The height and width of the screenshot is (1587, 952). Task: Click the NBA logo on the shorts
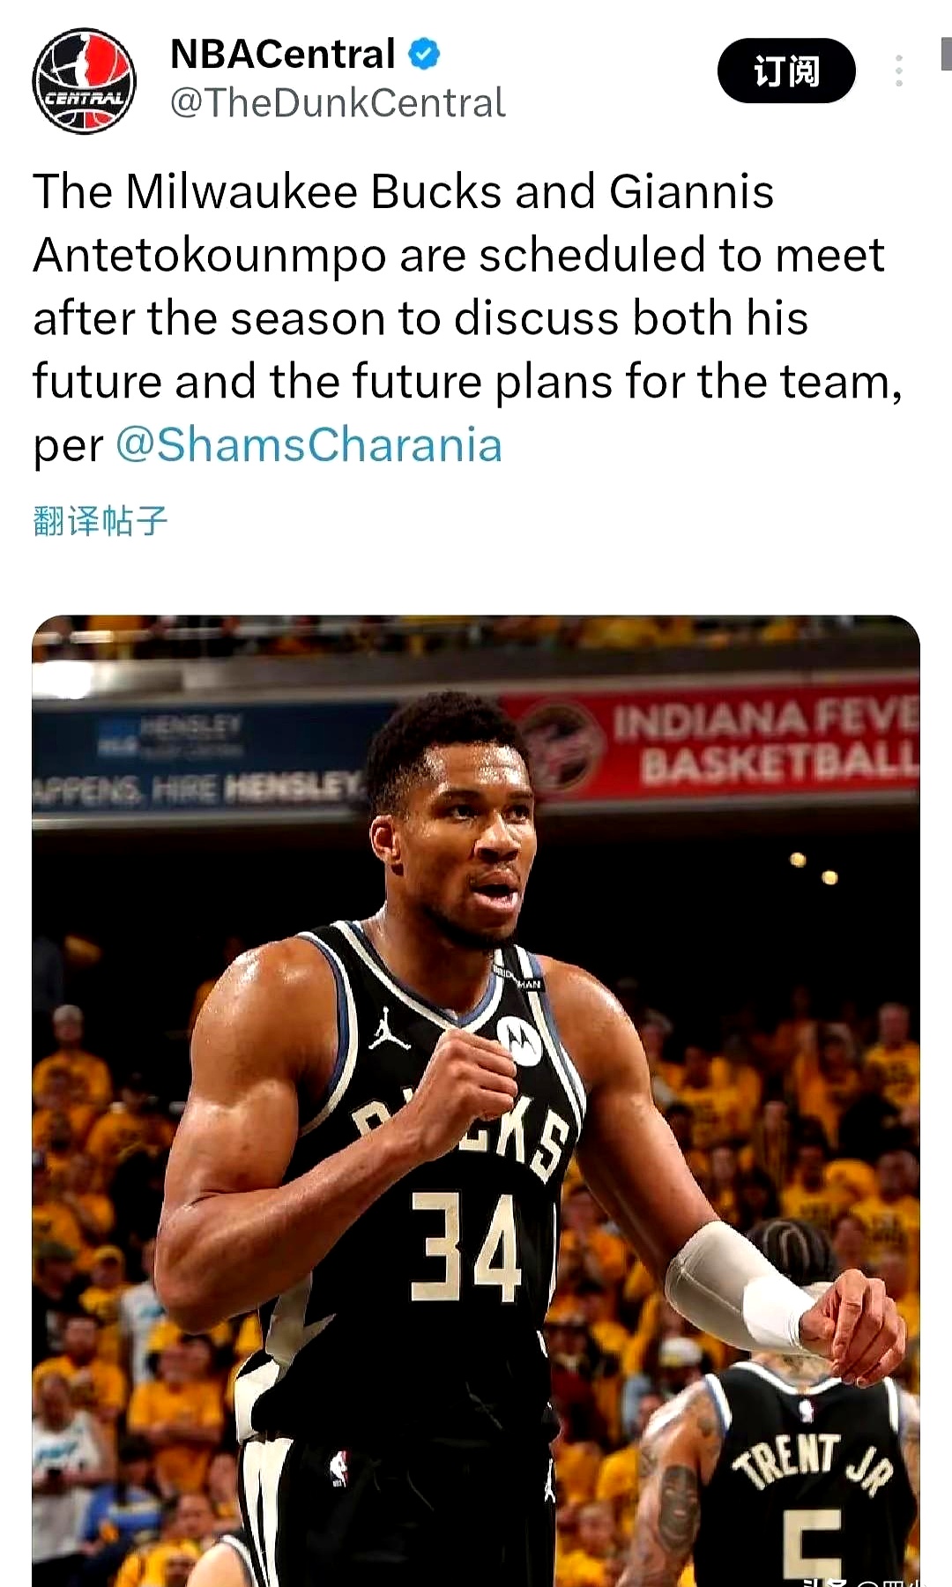(x=338, y=1468)
